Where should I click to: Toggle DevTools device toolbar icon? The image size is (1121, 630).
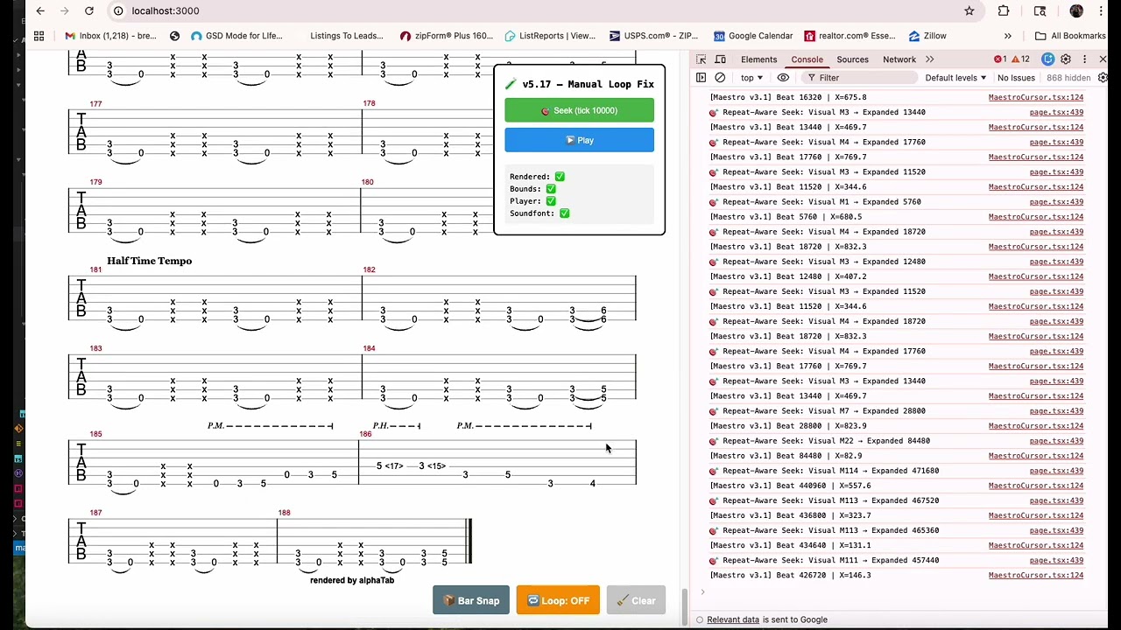click(721, 59)
